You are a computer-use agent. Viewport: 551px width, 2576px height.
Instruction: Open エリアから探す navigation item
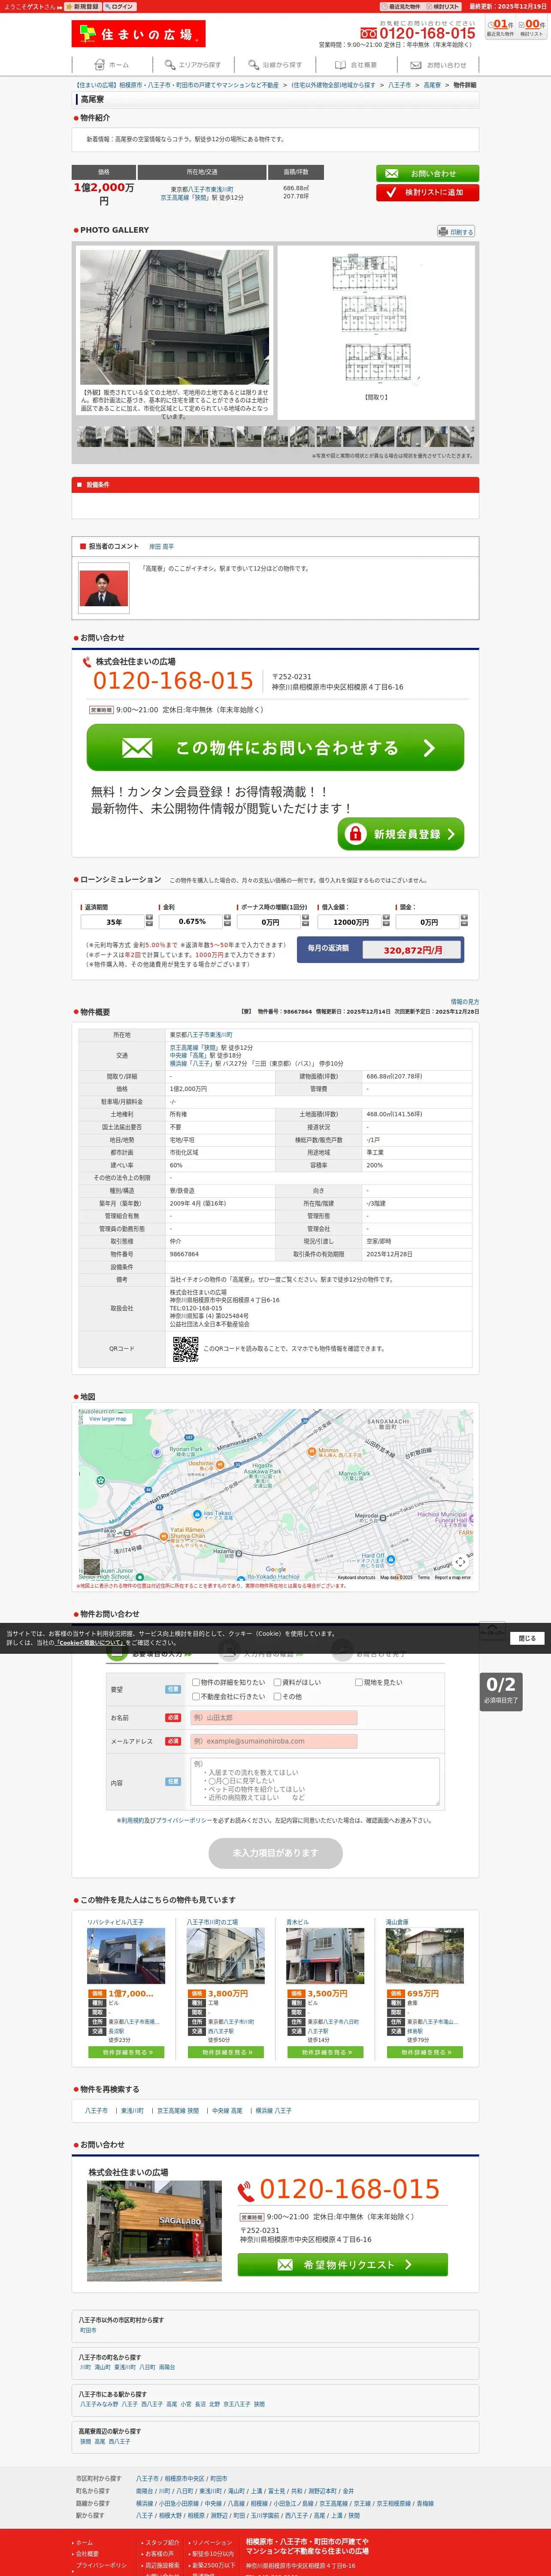[194, 65]
